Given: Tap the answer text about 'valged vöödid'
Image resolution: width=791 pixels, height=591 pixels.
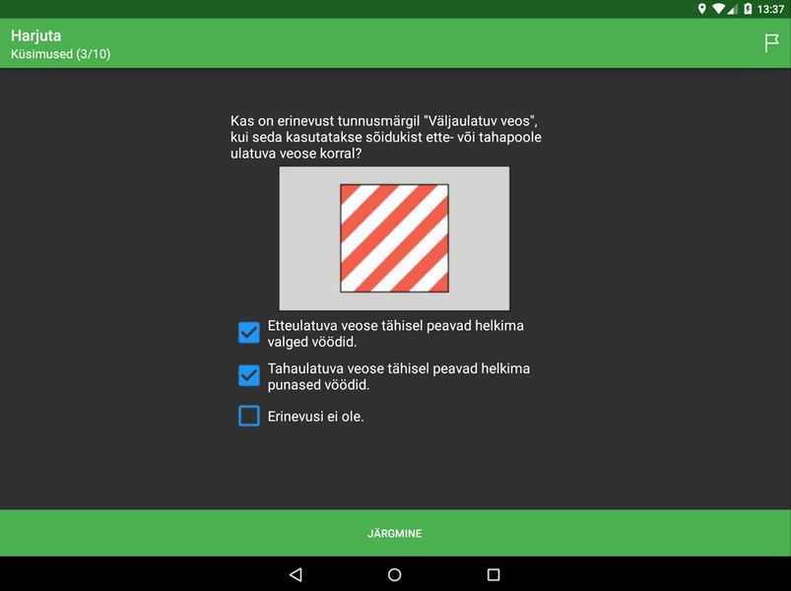Looking at the screenshot, I should (396, 334).
